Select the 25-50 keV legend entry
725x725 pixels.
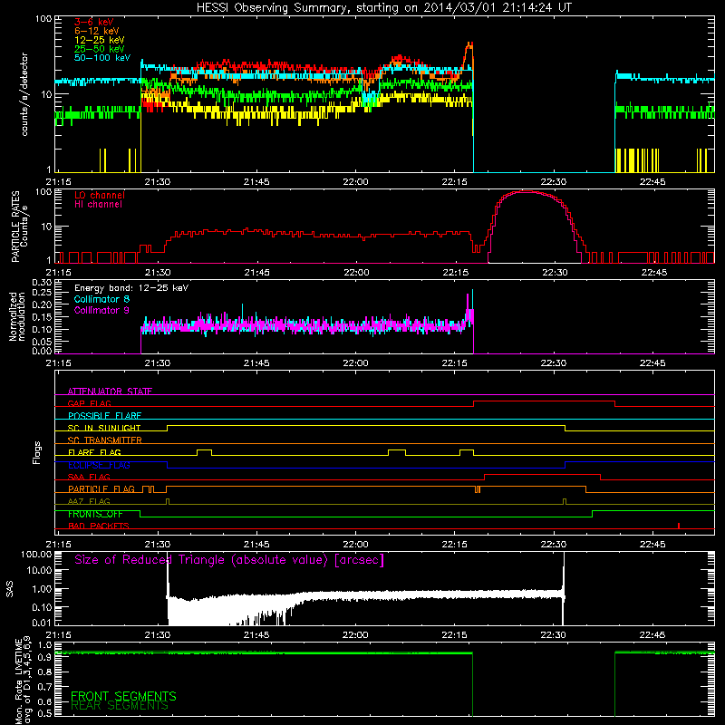(x=99, y=49)
